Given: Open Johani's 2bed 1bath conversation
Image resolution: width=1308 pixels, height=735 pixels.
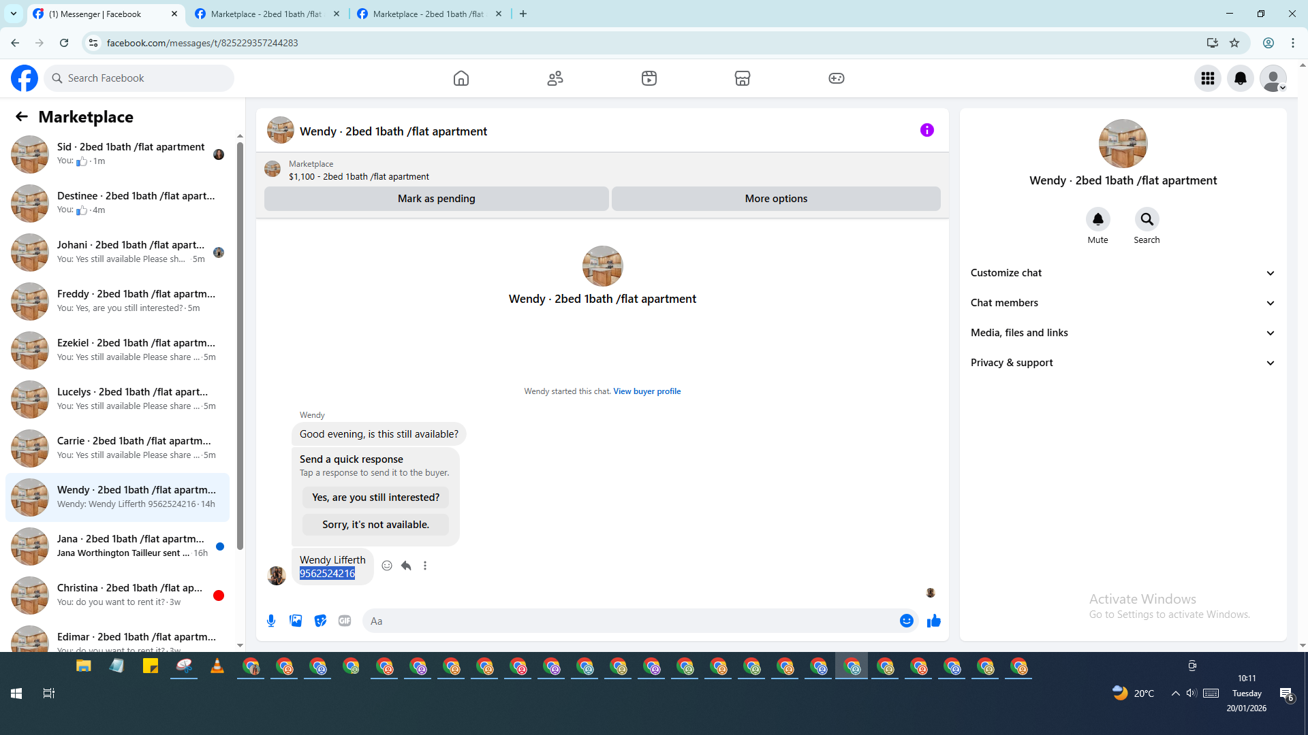Looking at the screenshot, I should coord(117,252).
